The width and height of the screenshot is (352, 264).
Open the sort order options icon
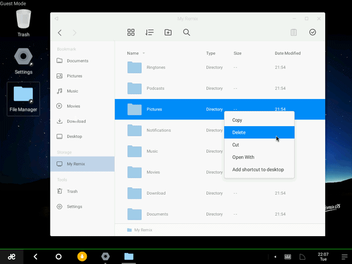pos(149,32)
